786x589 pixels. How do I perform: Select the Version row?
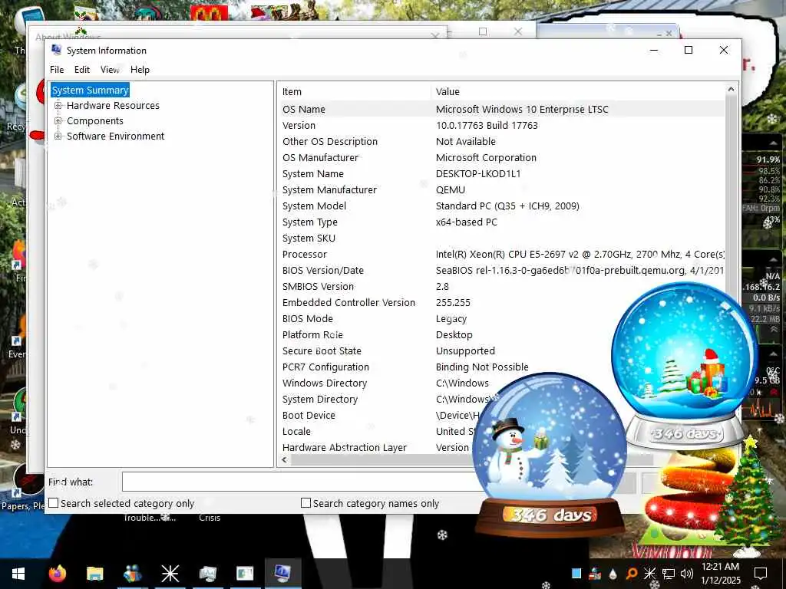coord(501,125)
